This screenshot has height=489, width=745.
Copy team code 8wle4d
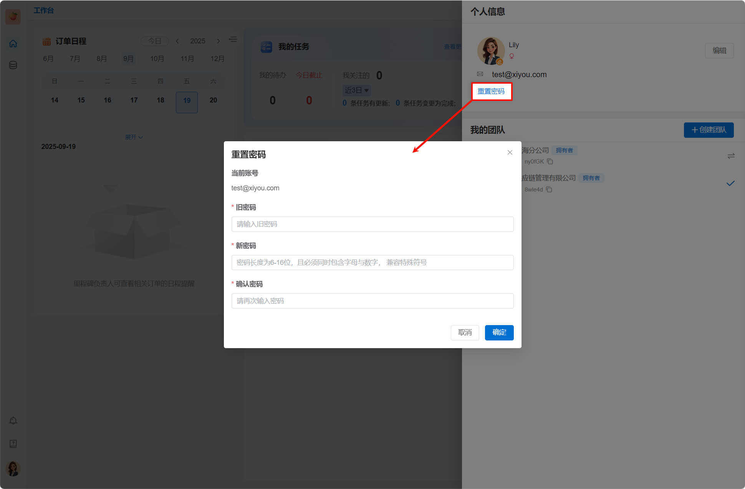[x=549, y=190]
